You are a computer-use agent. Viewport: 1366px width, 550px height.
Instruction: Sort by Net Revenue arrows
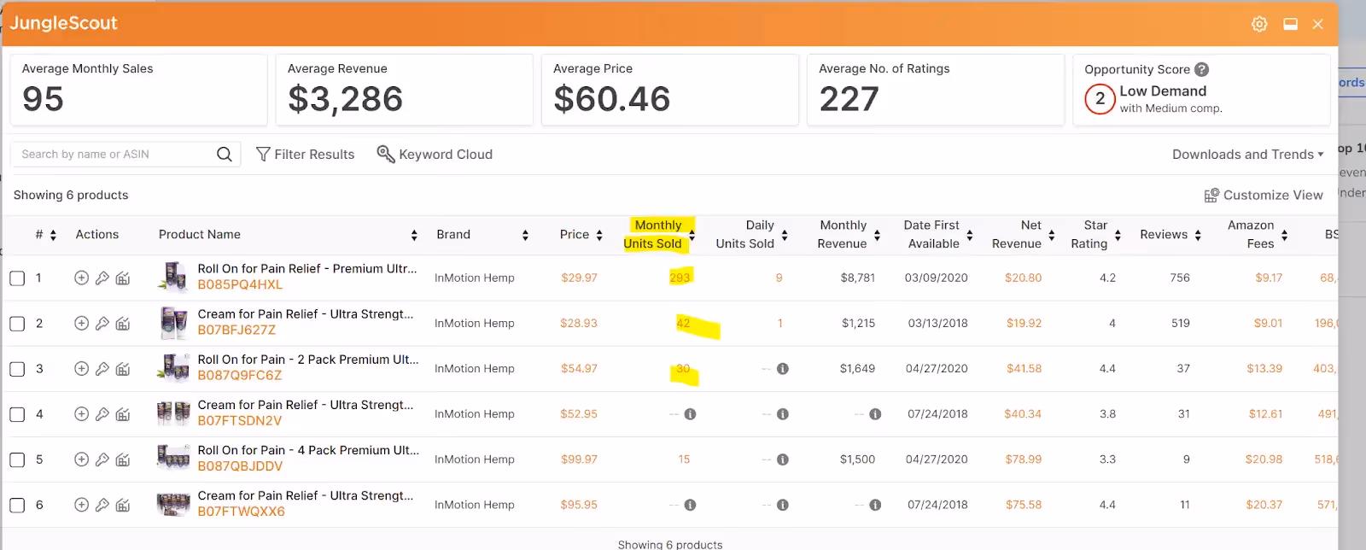(x=1052, y=235)
